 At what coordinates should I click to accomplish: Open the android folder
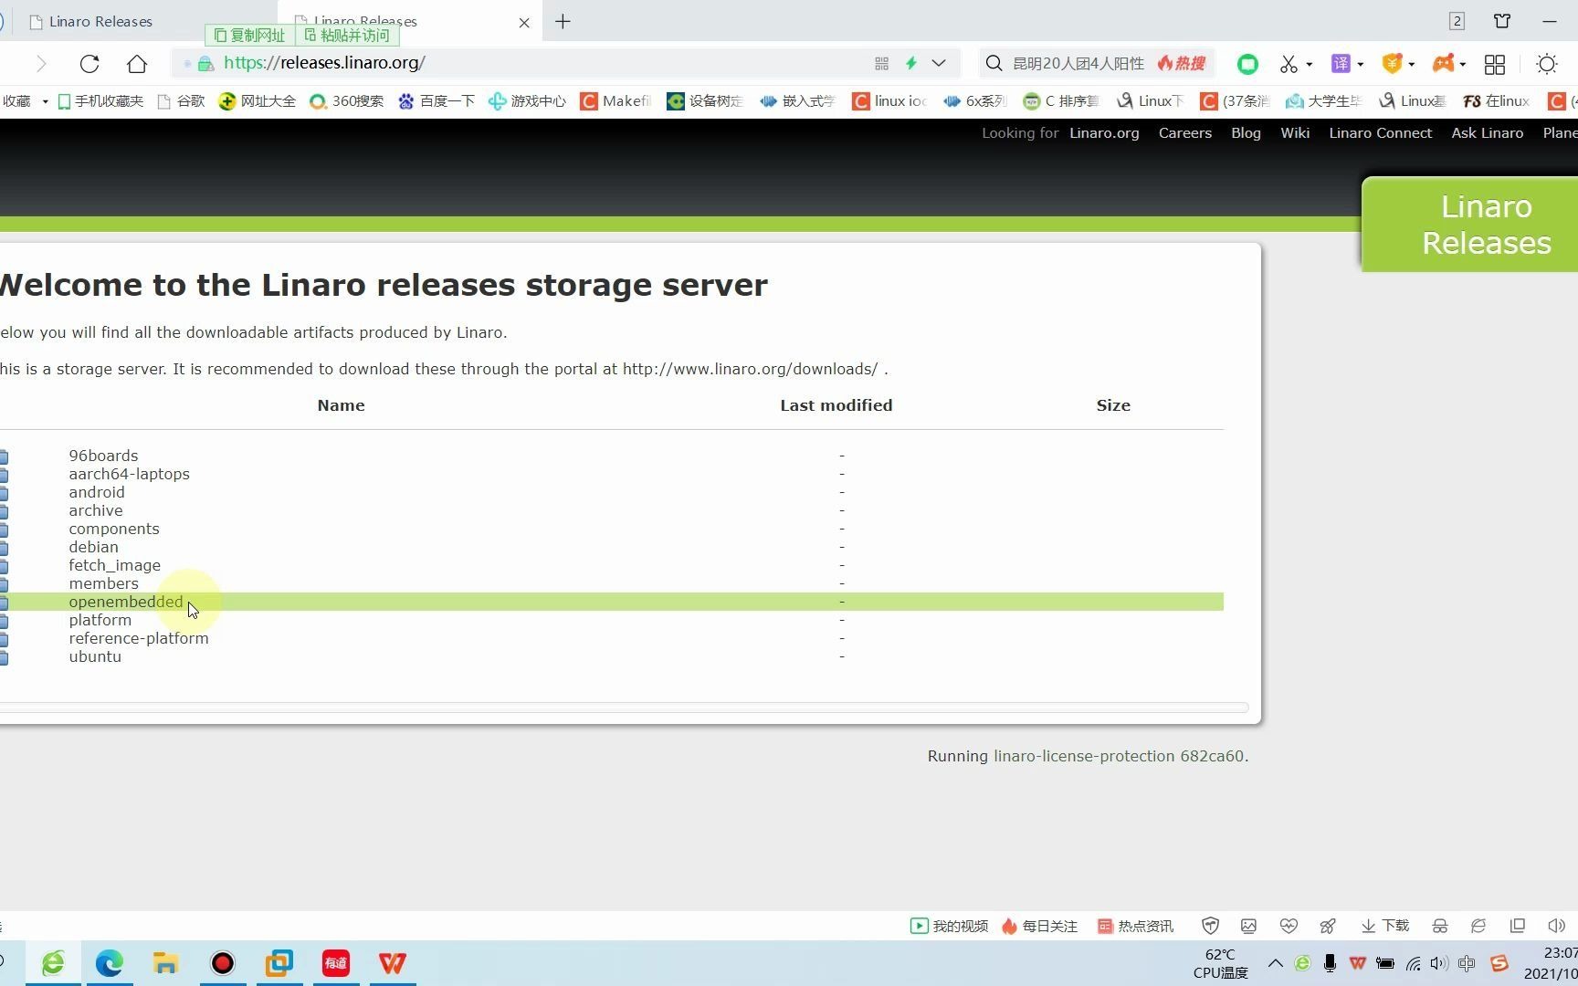(x=97, y=492)
